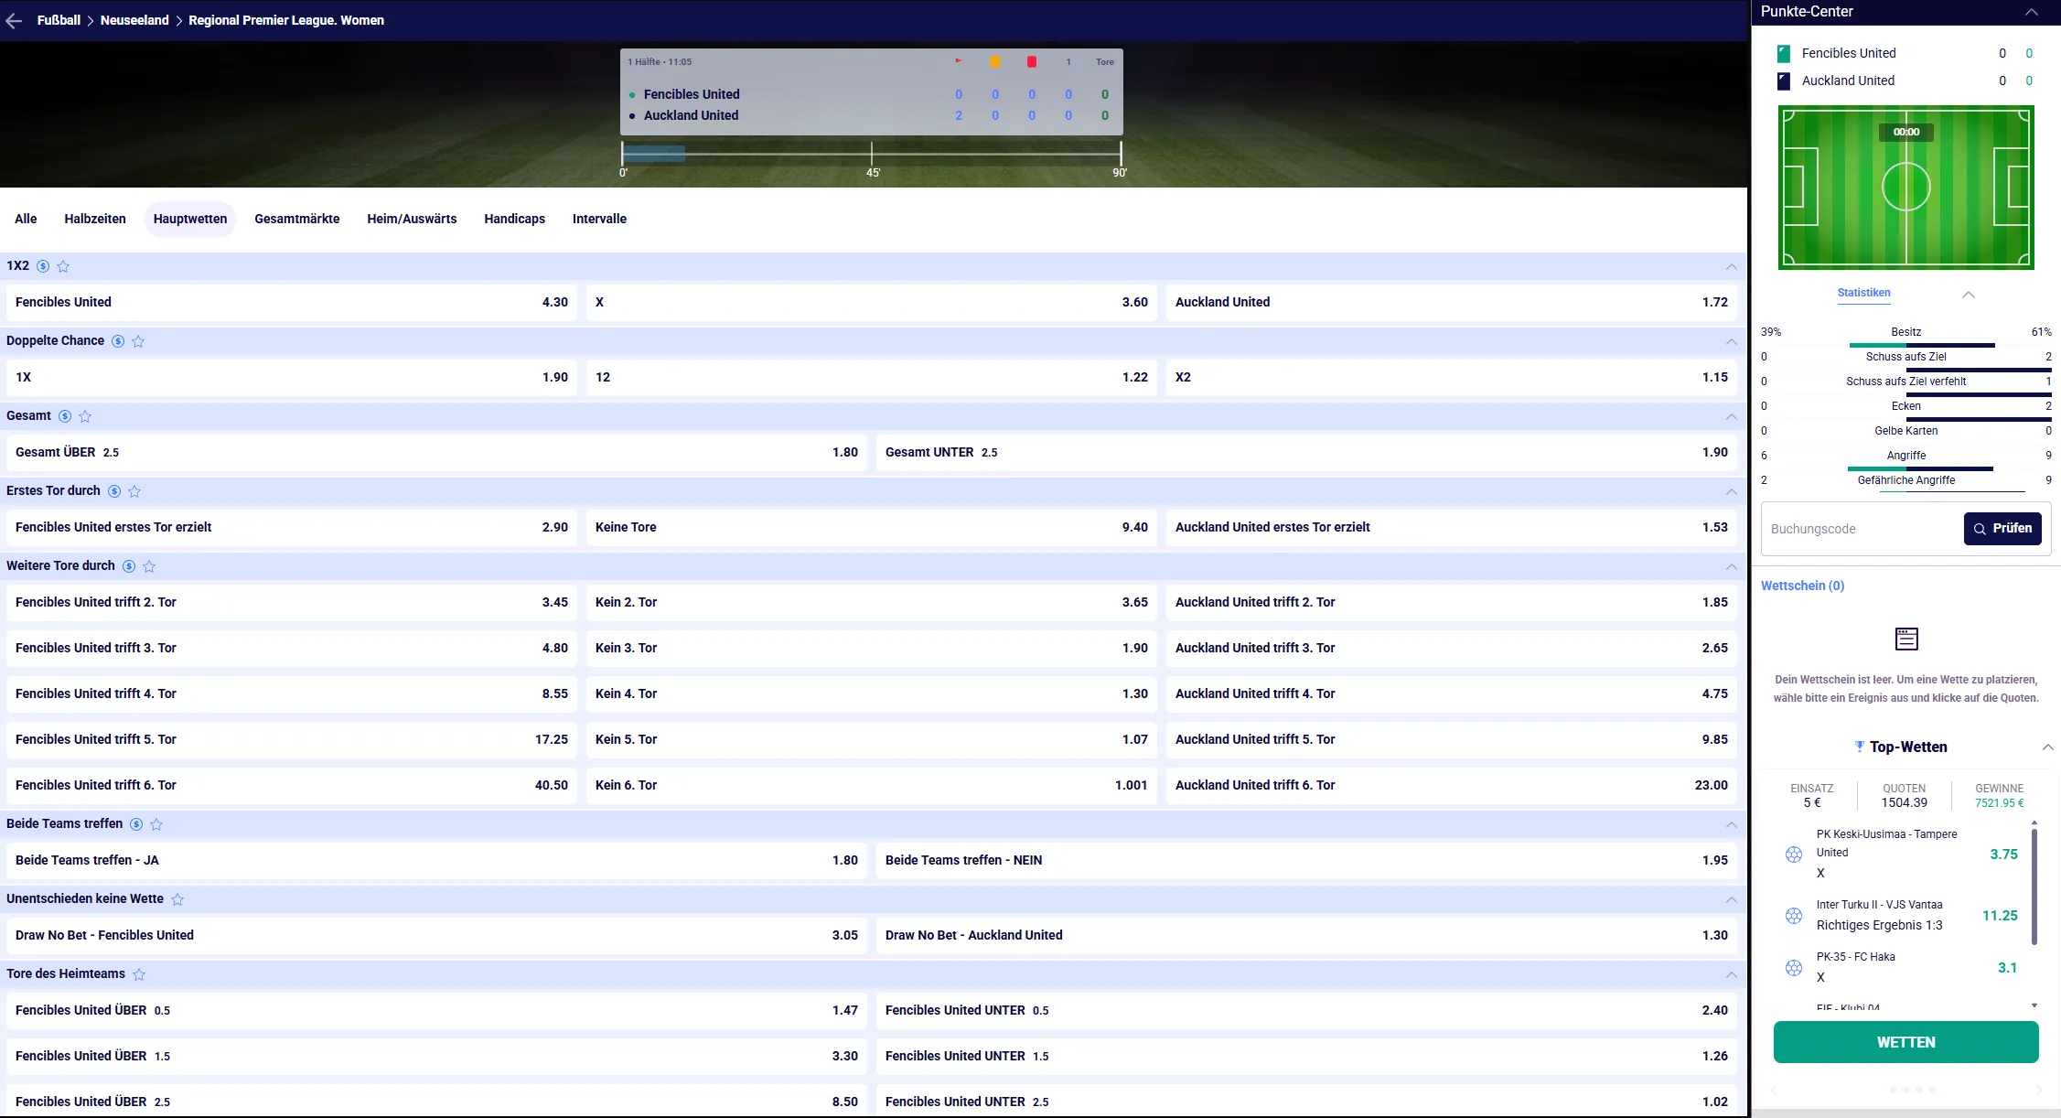Click the back arrow next to Fußball
The width and height of the screenshot is (2061, 1118).
14,20
